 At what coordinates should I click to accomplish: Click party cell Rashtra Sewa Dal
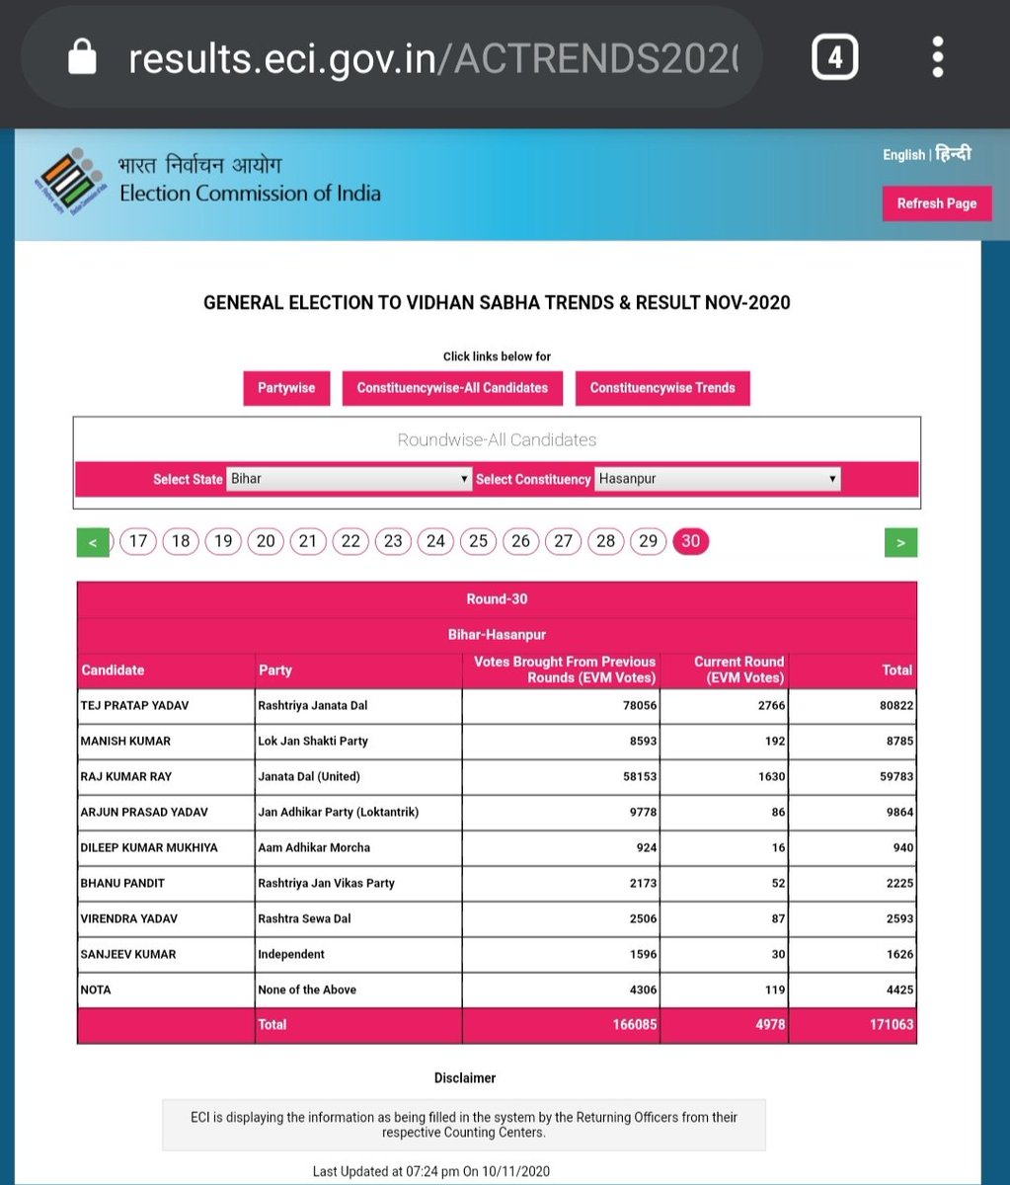point(304,918)
